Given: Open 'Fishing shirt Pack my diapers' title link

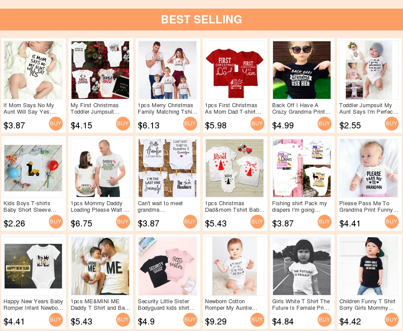Looking at the screenshot, I should [x=299, y=206].
